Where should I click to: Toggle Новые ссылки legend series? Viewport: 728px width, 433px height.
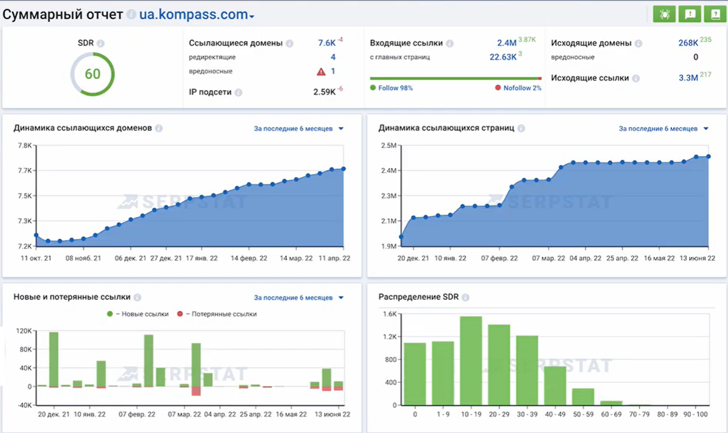pos(138,314)
